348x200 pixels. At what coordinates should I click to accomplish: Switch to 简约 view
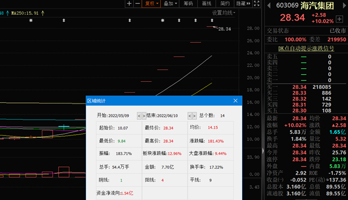pyautogui.click(x=225, y=4)
